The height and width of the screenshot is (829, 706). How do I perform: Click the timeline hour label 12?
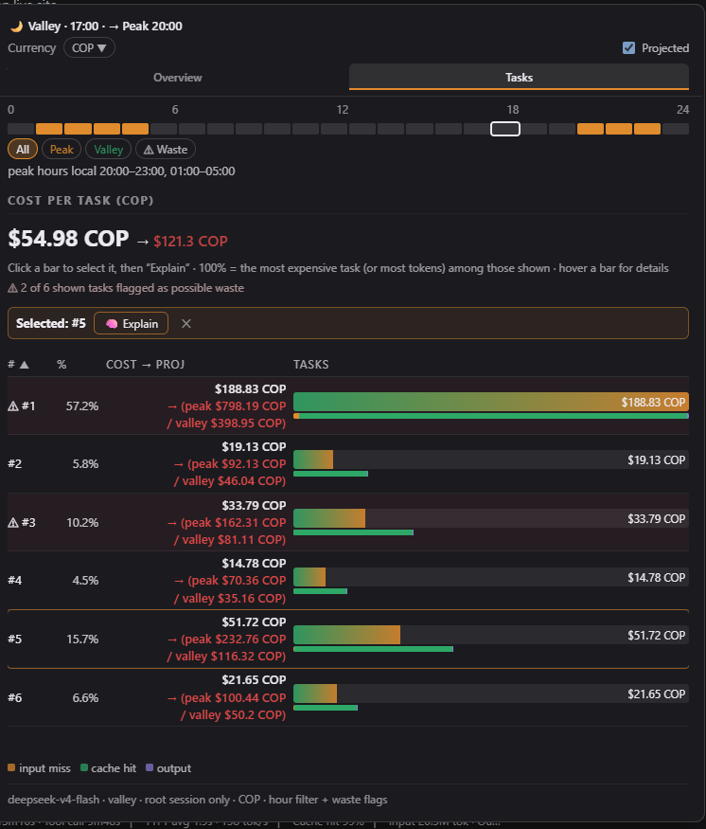pos(343,110)
